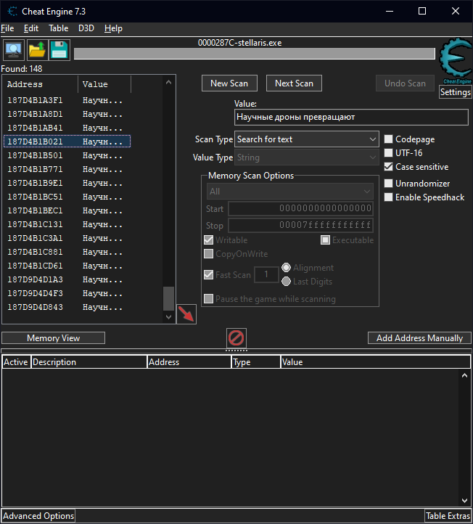Click the Fast Scan alignment value field
Image resolution: width=473 pixels, height=524 pixels.
pyautogui.click(x=266, y=274)
